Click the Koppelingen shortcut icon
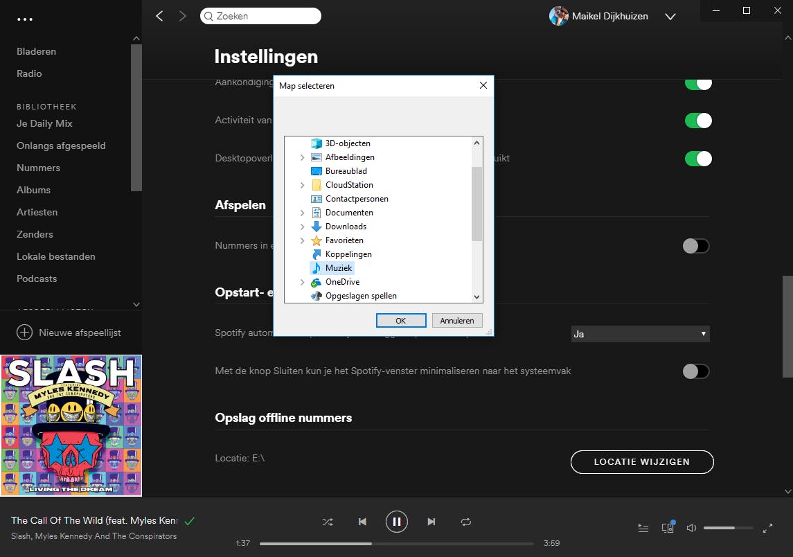 pos(317,254)
